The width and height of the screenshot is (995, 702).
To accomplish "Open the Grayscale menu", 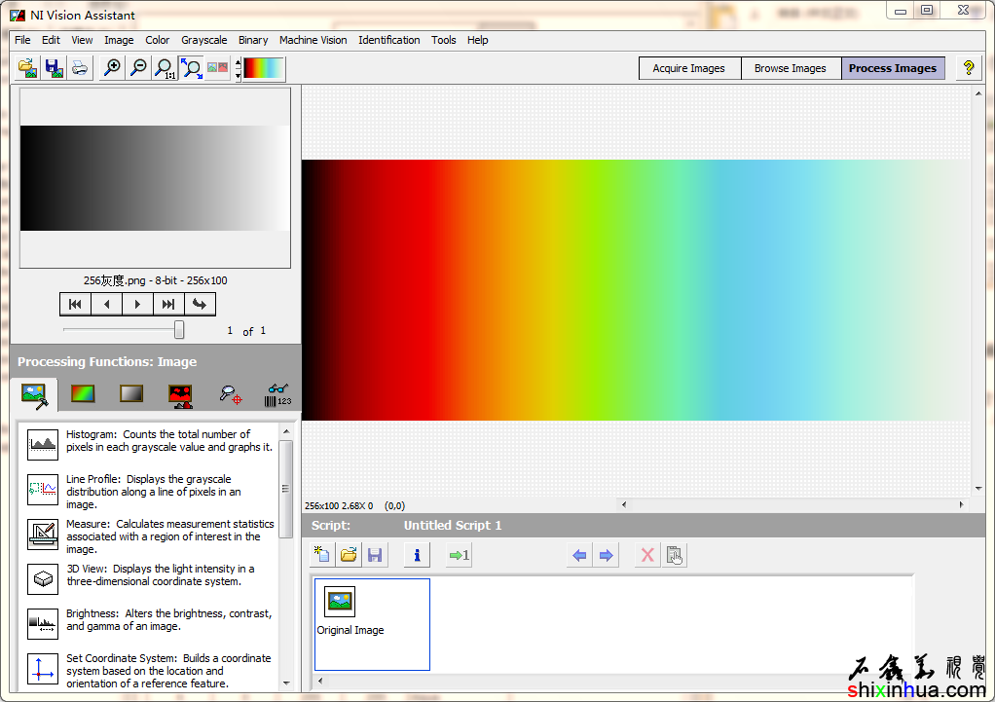I will (x=203, y=40).
